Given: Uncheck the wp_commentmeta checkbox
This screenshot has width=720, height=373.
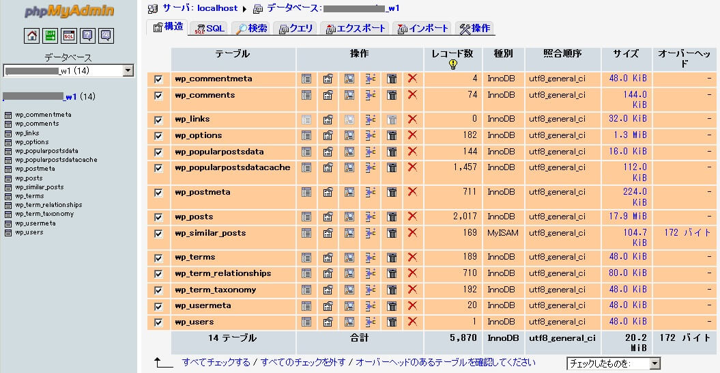Looking at the screenshot, I should click(158, 79).
